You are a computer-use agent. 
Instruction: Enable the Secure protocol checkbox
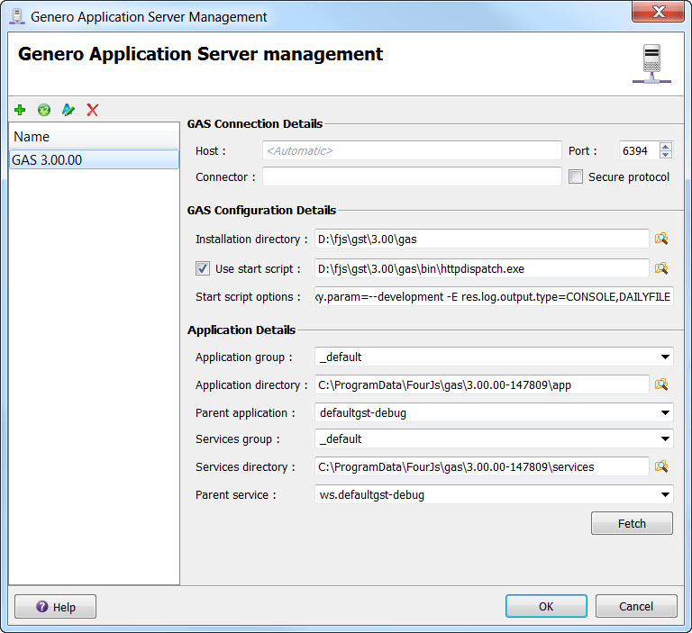tap(577, 177)
